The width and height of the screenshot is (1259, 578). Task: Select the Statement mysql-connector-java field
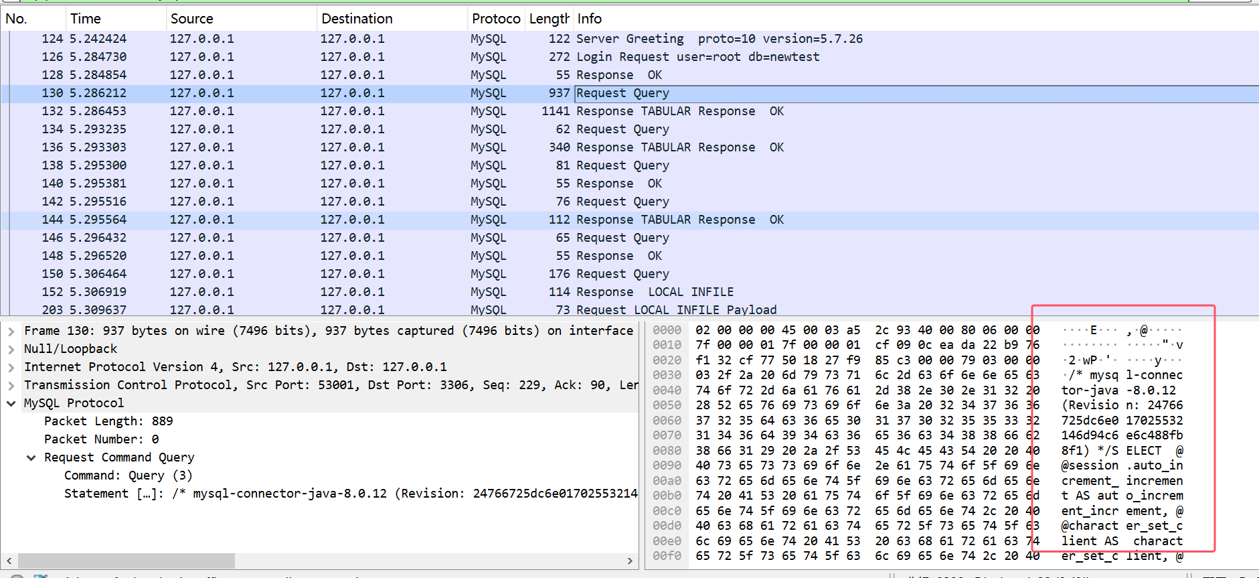[x=351, y=494]
